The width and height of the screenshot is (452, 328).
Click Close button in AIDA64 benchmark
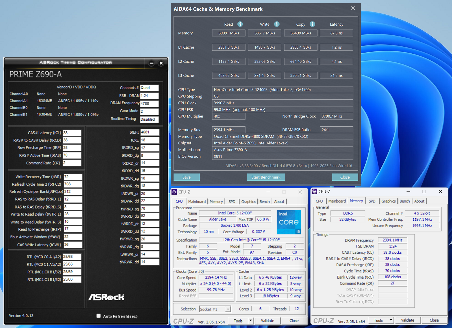(345, 177)
